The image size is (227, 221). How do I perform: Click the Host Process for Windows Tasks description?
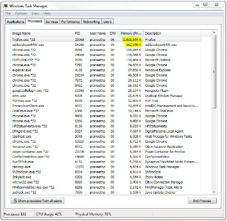pos(168,137)
